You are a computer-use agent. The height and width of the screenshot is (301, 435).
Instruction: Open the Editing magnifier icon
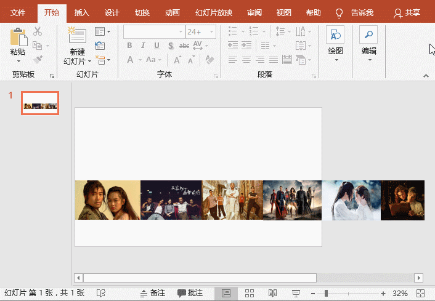[368, 36]
